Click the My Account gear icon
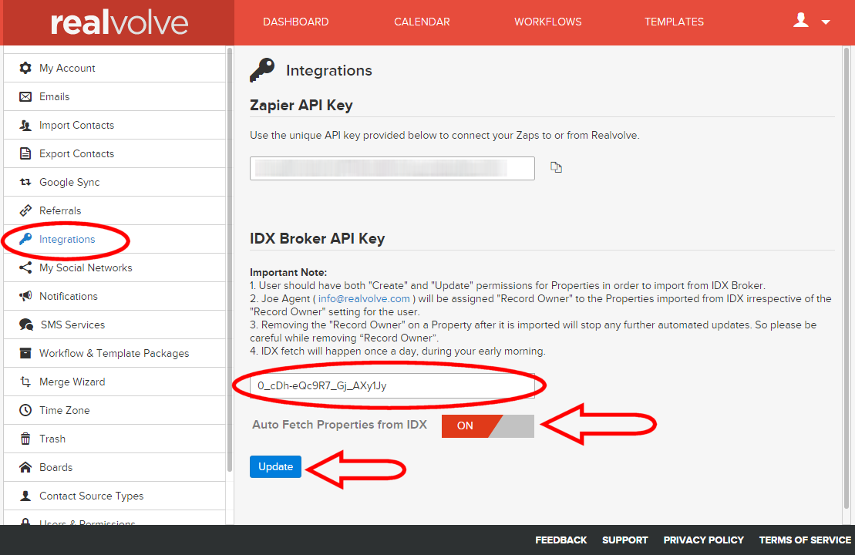 25,68
